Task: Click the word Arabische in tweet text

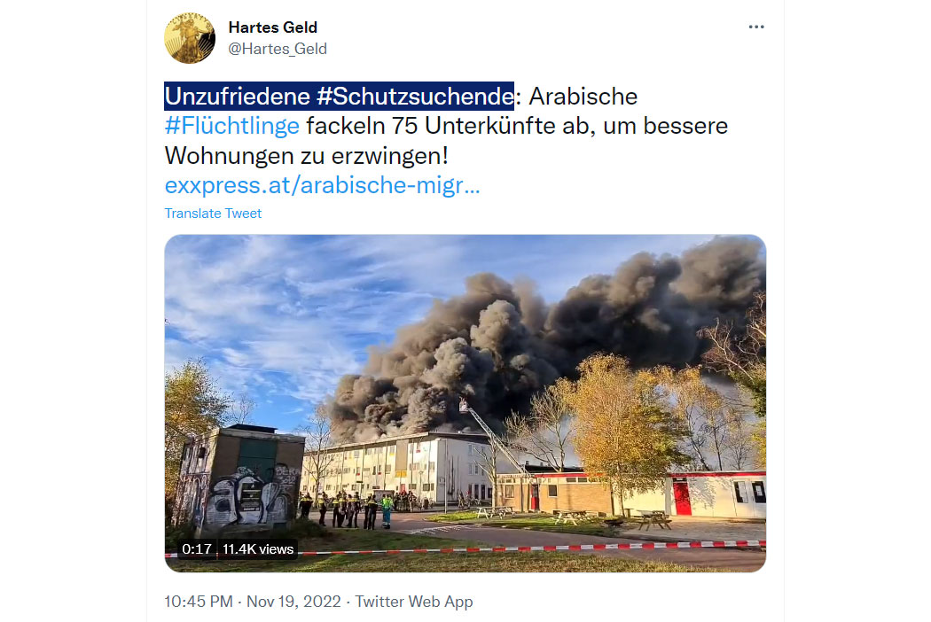Action: [x=583, y=97]
